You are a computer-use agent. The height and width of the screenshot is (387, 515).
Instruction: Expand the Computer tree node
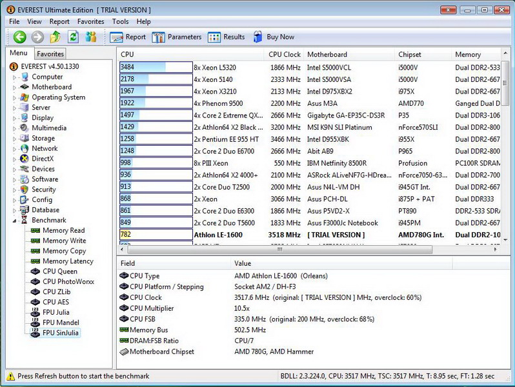15,77
